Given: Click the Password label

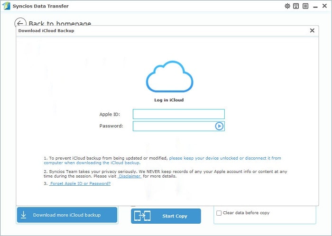Looking at the screenshot, I should [x=111, y=126].
